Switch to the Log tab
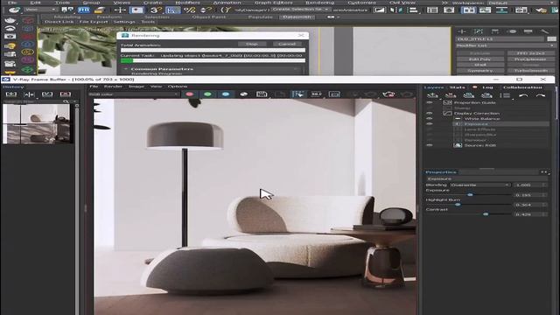Screen dimensions: 560x315 click(x=487, y=87)
